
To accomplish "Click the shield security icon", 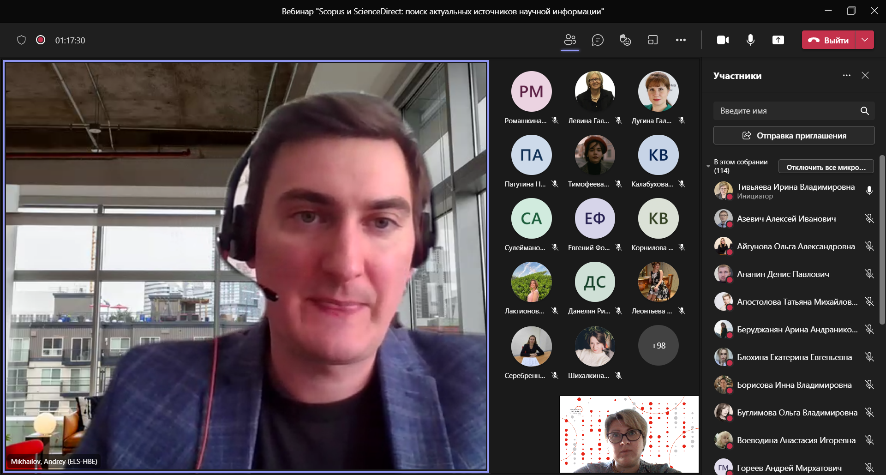I will [21, 40].
